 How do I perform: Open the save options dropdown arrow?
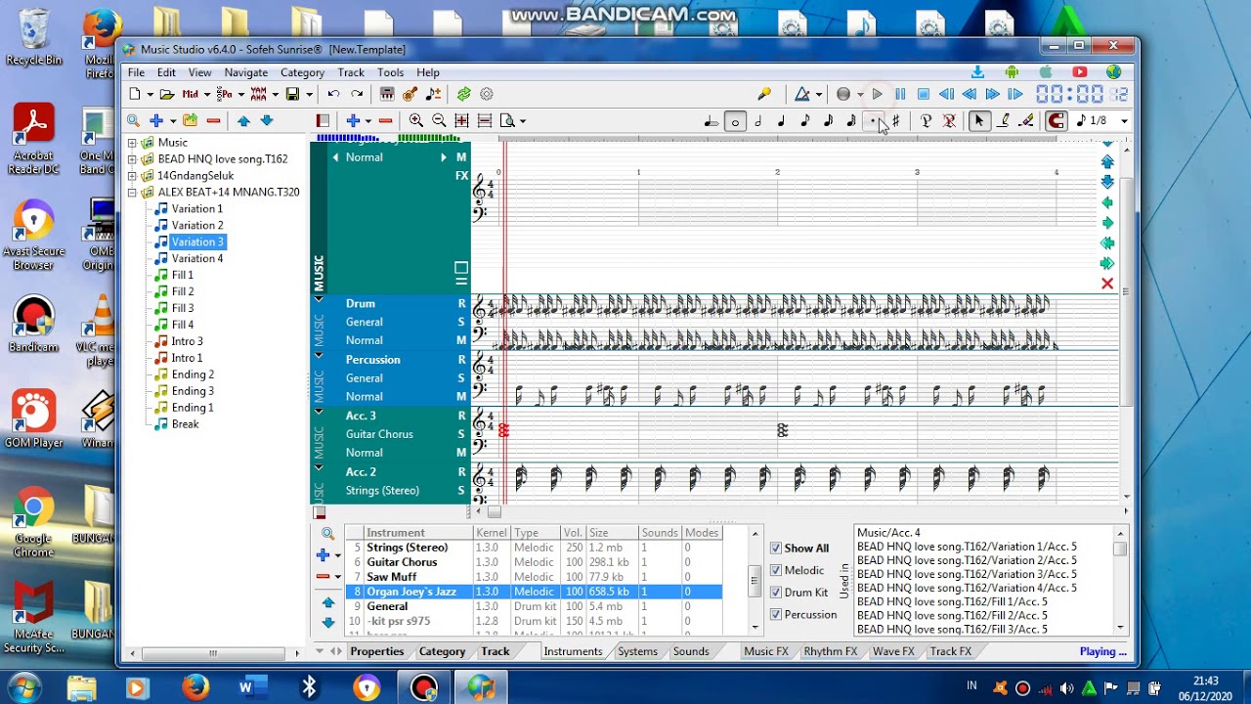(309, 95)
